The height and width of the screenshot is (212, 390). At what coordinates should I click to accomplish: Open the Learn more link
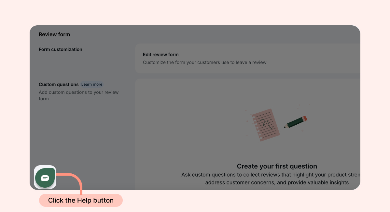pyautogui.click(x=92, y=84)
